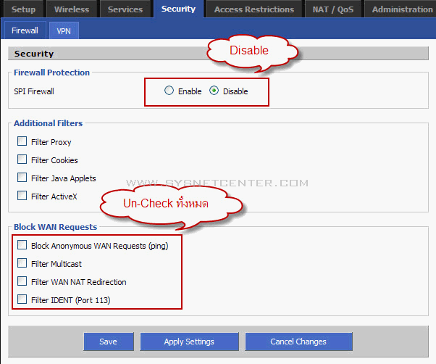The image size is (436, 364).
Task: Open the Setup tab
Action: pos(24,9)
